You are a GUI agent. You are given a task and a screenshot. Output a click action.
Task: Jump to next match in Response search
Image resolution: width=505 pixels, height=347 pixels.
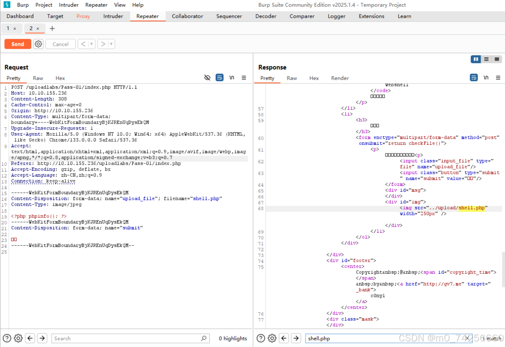coord(296,338)
